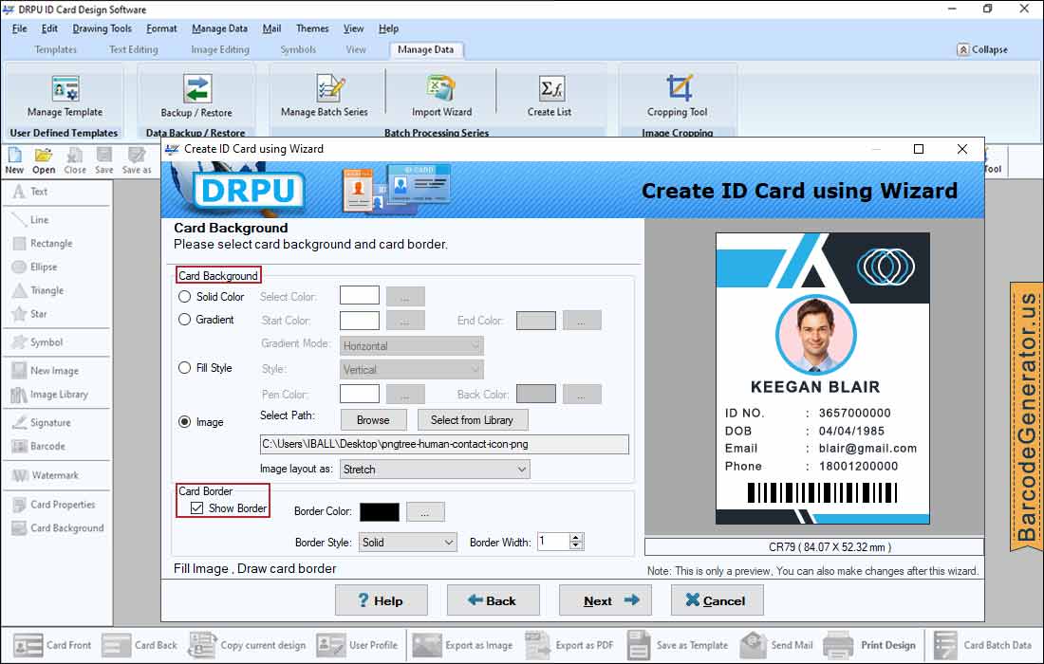
Task: Click Next to continue wizard
Action: coord(606,600)
